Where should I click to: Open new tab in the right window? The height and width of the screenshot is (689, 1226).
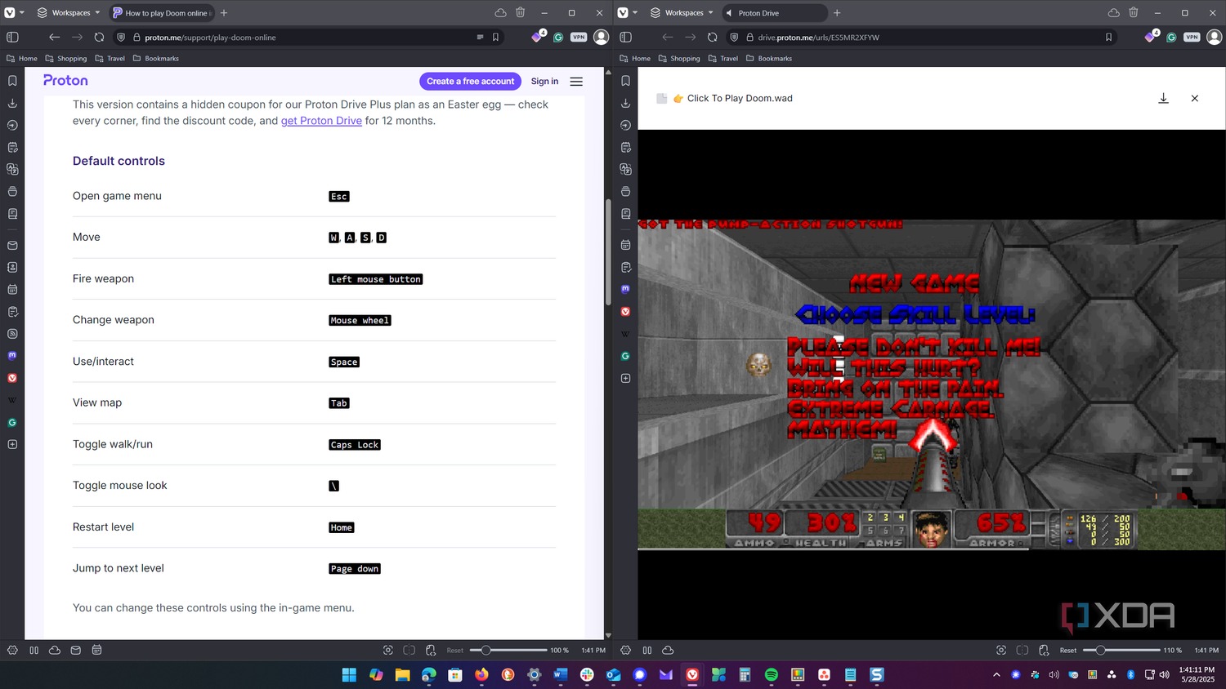click(x=837, y=12)
